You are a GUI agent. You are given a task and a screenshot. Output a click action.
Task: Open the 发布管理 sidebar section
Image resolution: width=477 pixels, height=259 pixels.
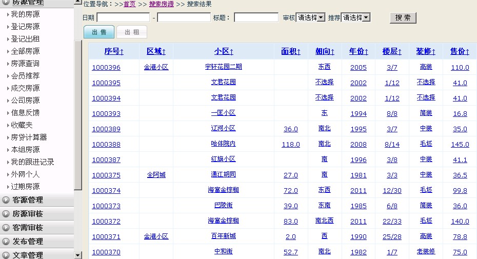click(28, 241)
